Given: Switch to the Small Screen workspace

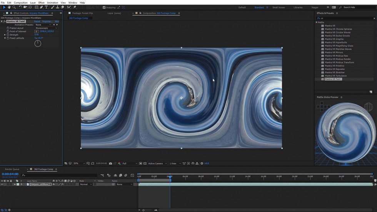Looking at the screenshot, I should pos(279,7).
